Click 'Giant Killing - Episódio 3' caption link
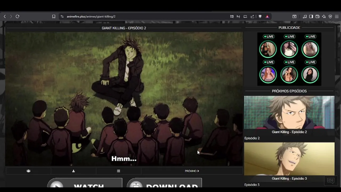 (289, 178)
